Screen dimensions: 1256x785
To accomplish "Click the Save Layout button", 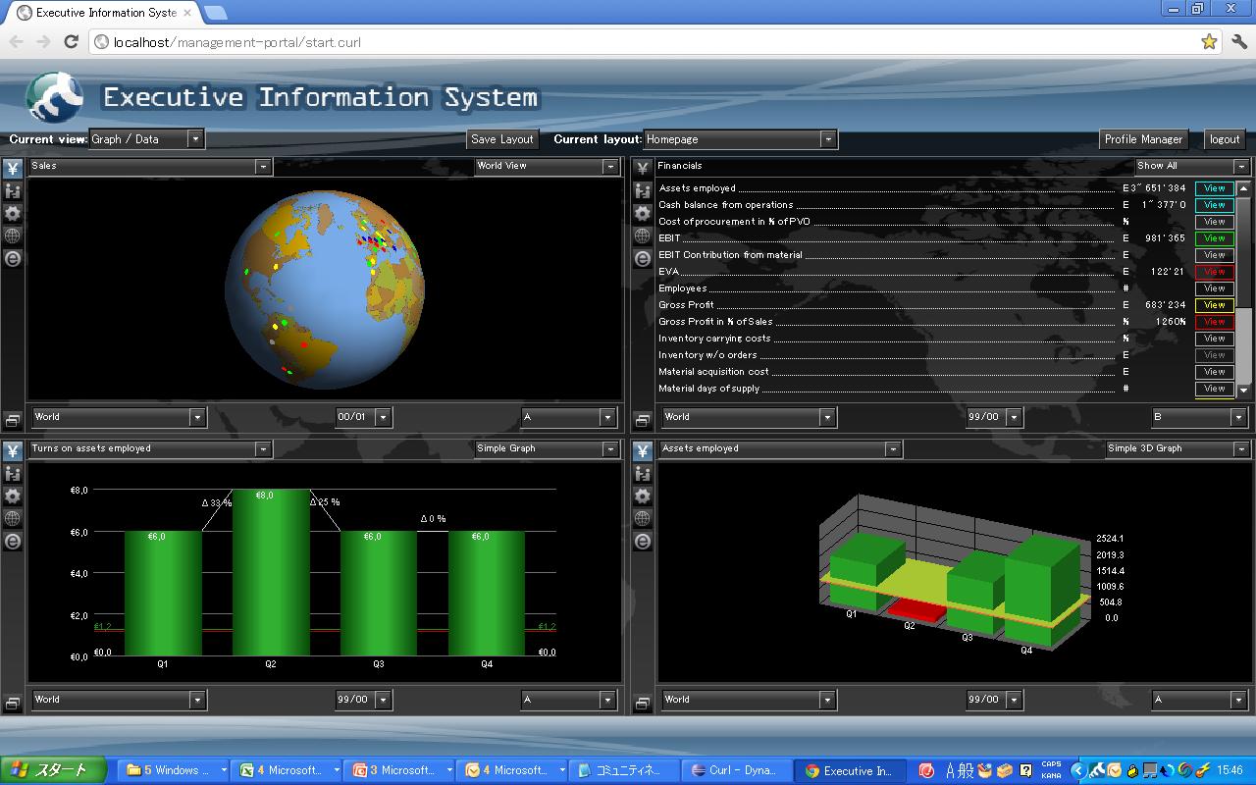I will 502,139.
